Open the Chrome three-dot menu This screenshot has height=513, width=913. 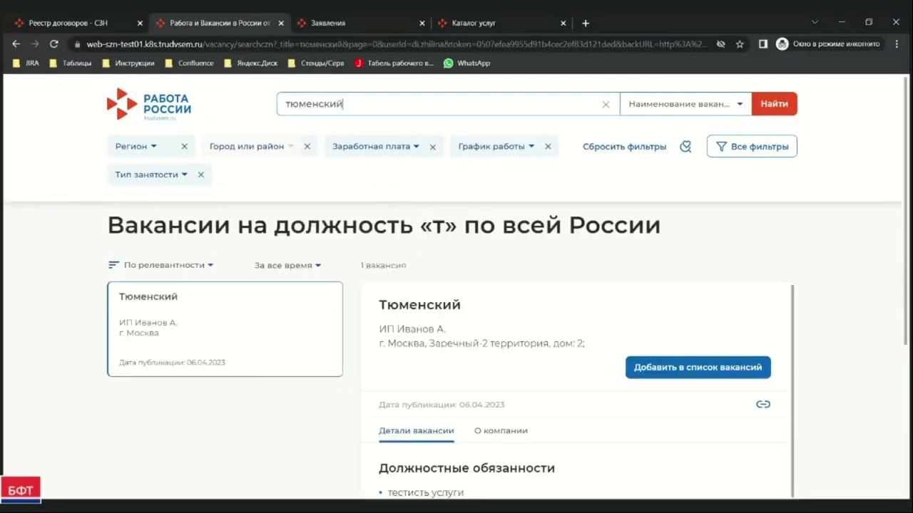click(897, 44)
